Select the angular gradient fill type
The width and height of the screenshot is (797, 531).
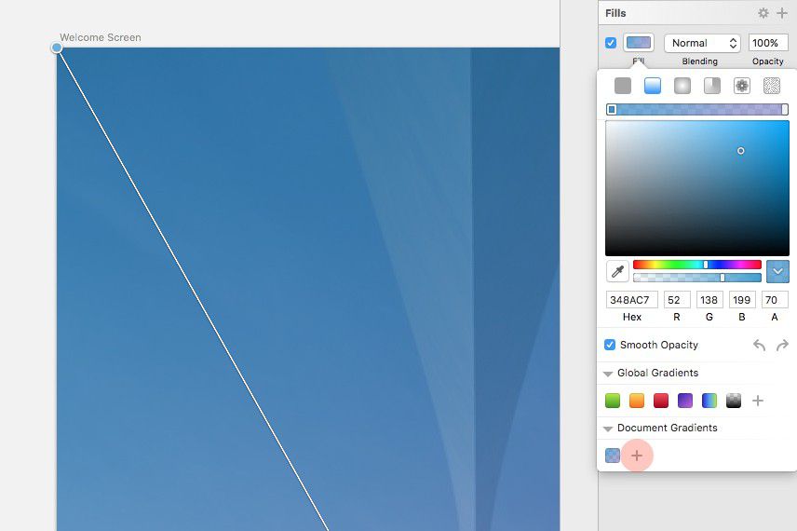tap(712, 86)
